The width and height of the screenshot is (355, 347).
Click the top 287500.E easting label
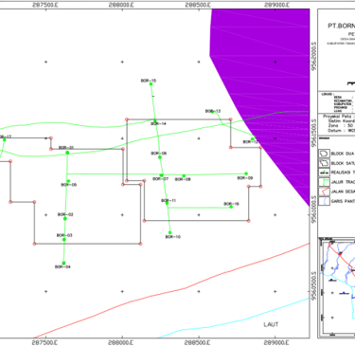tap(45, 5)
